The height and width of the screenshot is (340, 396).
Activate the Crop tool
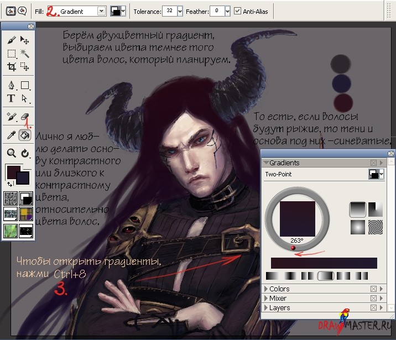pos(12,67)
